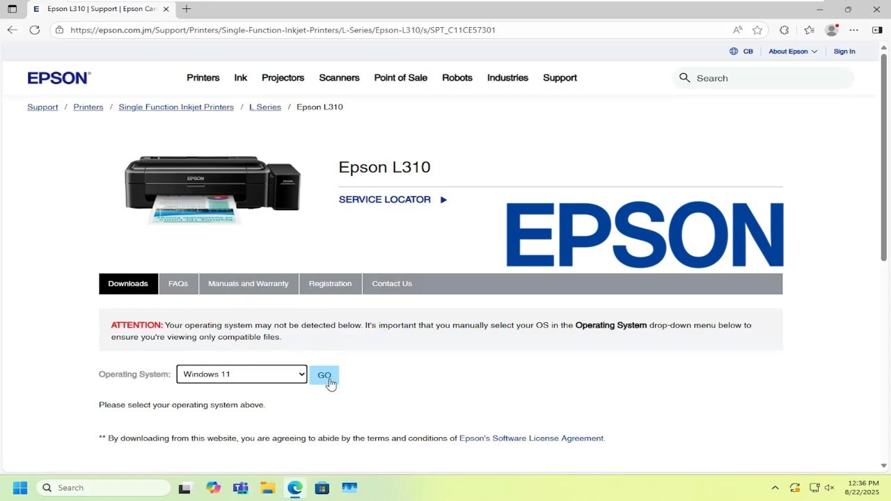
Task: Open File Explorer from the taskbar
Action: click(x=268, y=488)
